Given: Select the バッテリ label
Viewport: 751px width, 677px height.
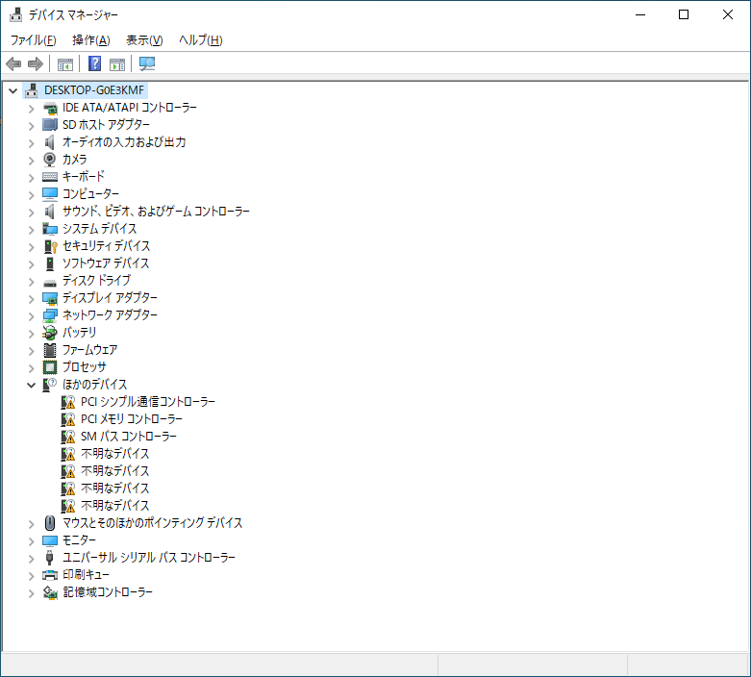Looking at the screenshot, I should click(79, 332).
